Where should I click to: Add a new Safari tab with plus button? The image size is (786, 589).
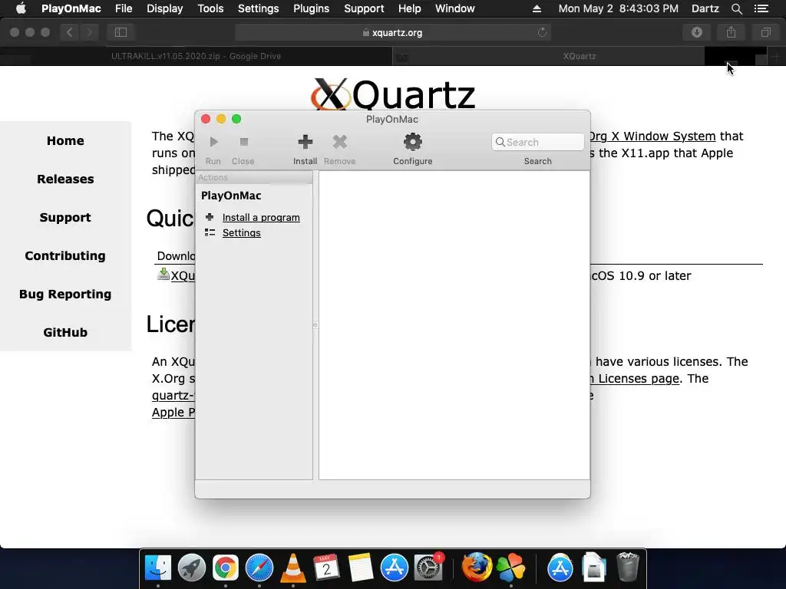tap(775, 56)
